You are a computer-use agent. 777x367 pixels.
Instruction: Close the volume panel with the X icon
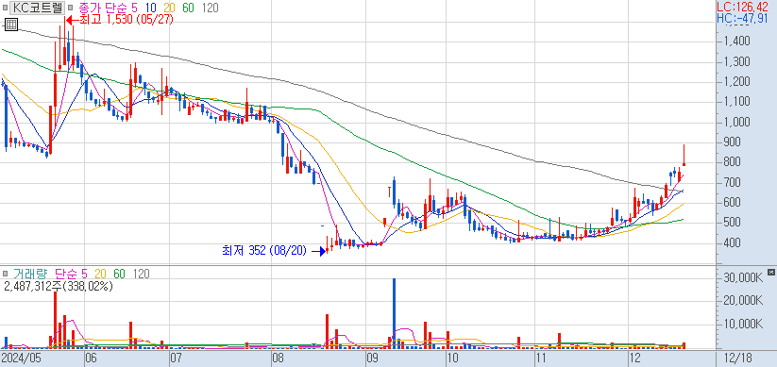[770, 272]
